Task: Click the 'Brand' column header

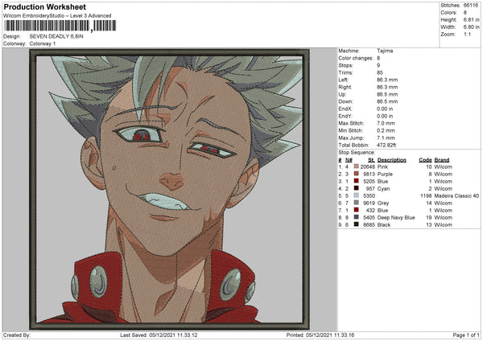Action: tap(442, 160)
